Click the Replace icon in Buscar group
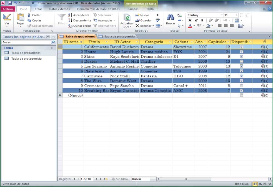 pos(179,15)
